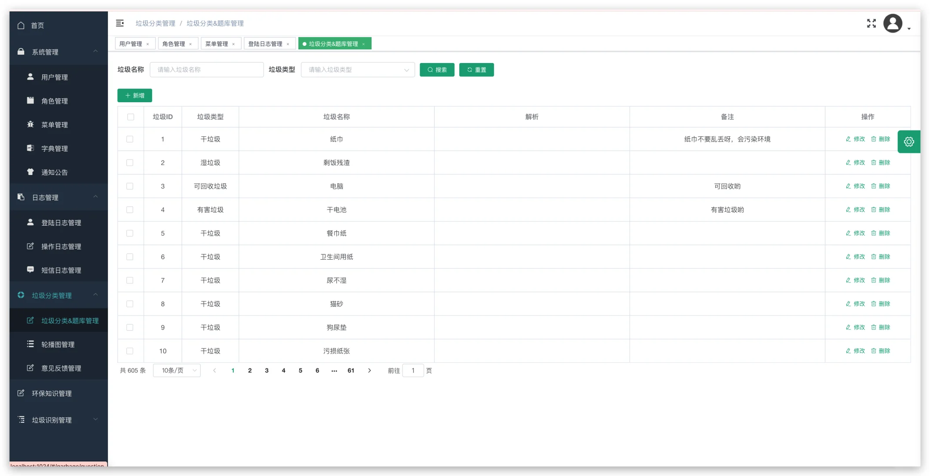Toggle sidebar collapse hamburger icon
The height and width of the screenshot is (476, 930).
tap(120, 23)
